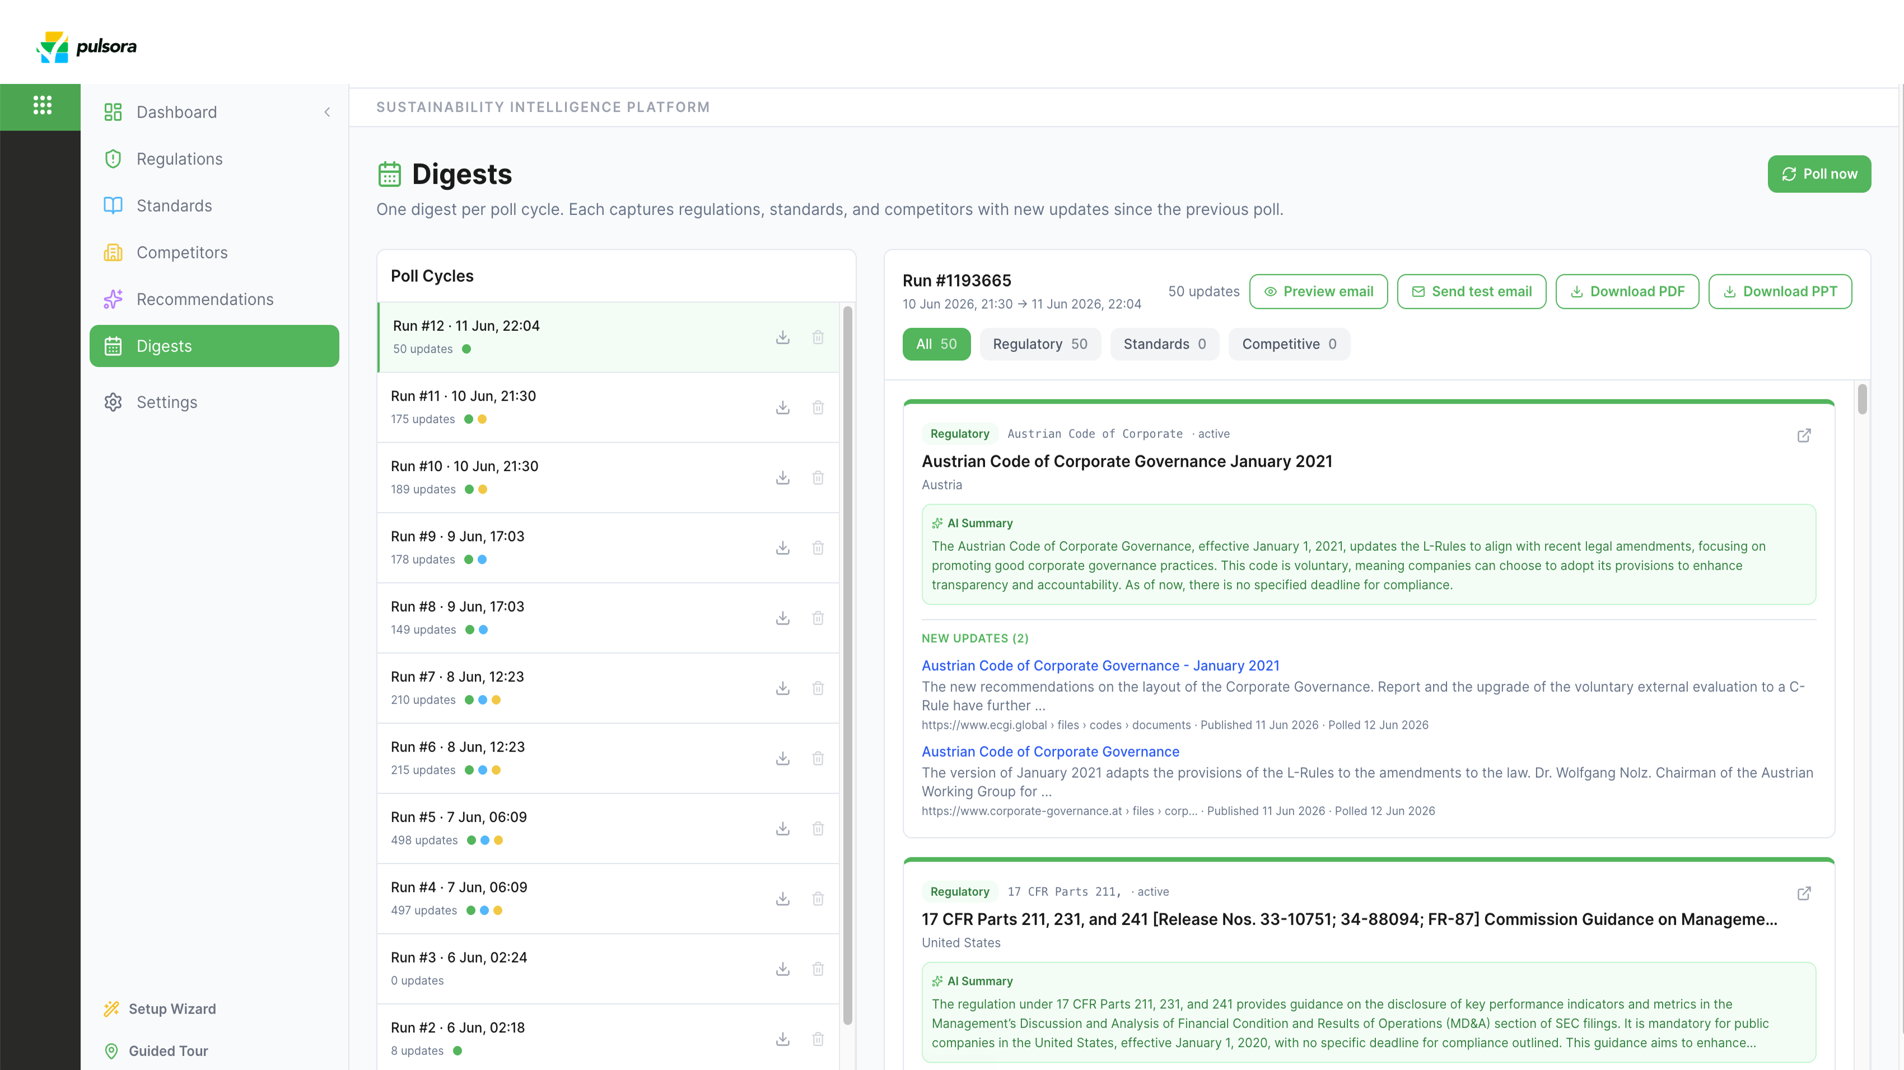Delete the Run #9 digest
This screenshot has width=1904, height=1070.
[818, 548]
